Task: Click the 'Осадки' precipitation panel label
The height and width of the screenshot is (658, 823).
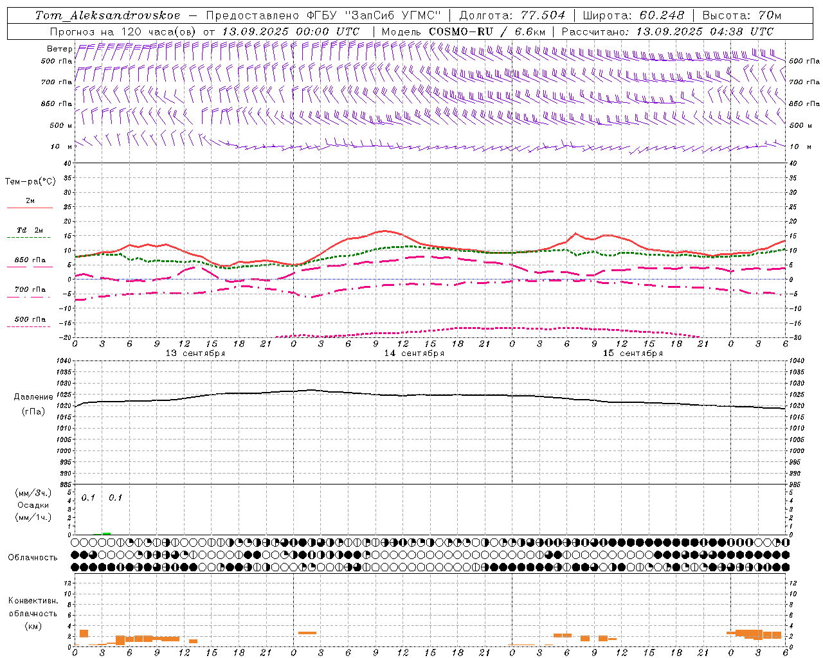Action: point(33,505)
